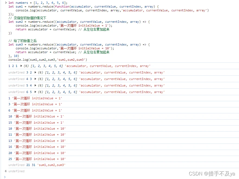Expand the array in the 'undefined 5 4' row
This screenshot has width=239, height=179.
point(35,85)
